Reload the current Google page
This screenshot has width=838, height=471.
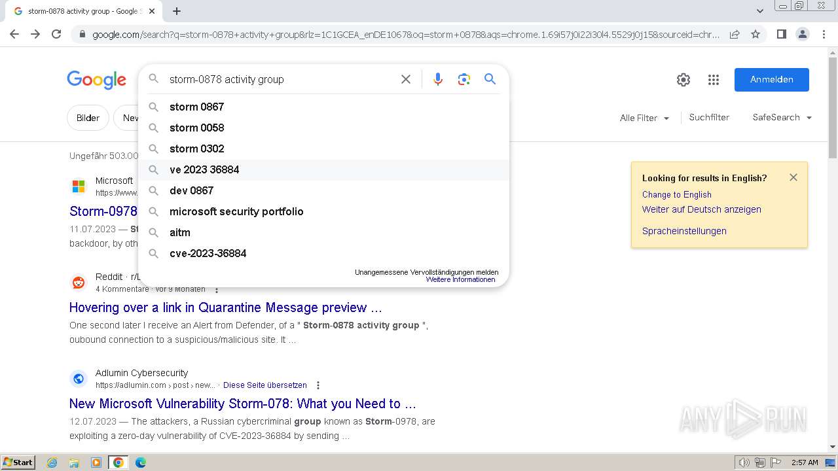56,34
